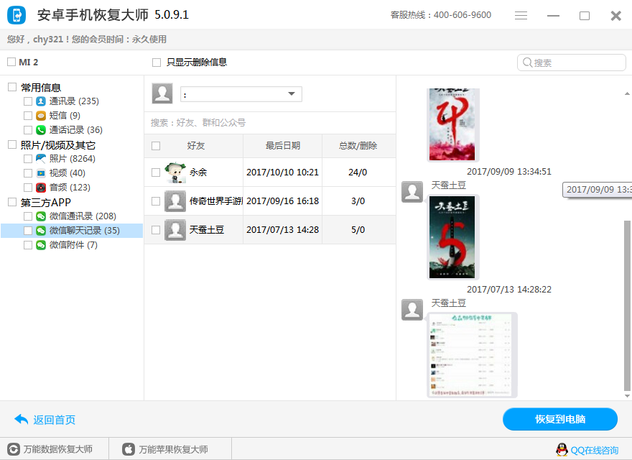632x460 pixels.
Task: Select 通话记录 (36) in the sidebar
Action: (76, 130)
